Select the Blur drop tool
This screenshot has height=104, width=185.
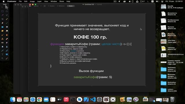pyautogui.click(x=2, y=47)
